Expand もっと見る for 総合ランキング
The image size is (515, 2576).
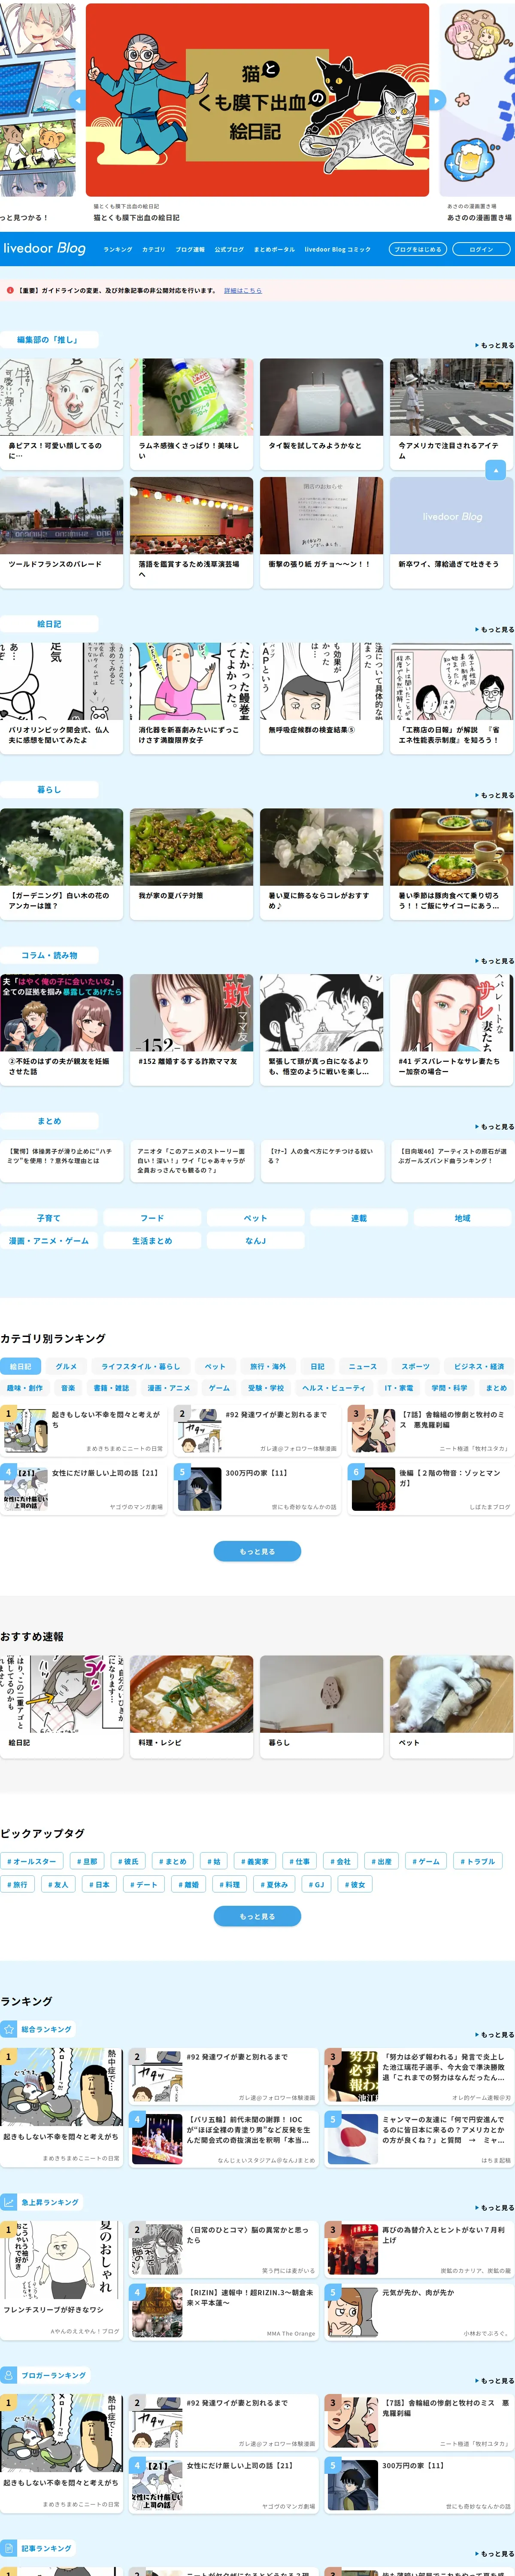(x=495, y=2034)
